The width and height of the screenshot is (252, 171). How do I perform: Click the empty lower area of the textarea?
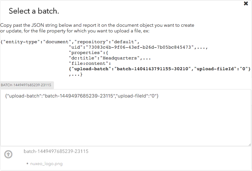pos(125,127)
